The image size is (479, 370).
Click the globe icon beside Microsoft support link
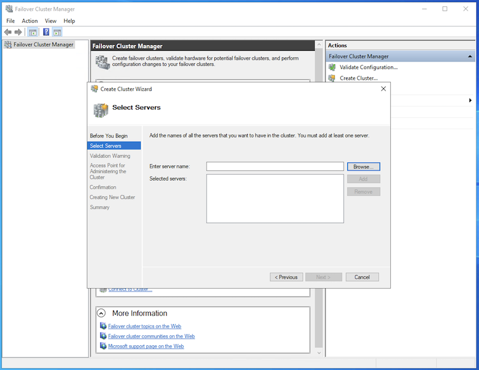pyautogui.click(x=103, y=346)
